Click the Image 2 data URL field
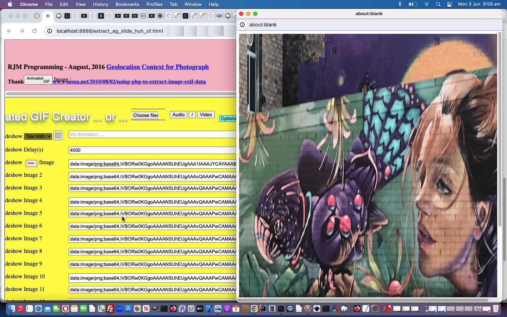Image resolution: width=507 pixels, height=317 pixels. tap(152, 176)
